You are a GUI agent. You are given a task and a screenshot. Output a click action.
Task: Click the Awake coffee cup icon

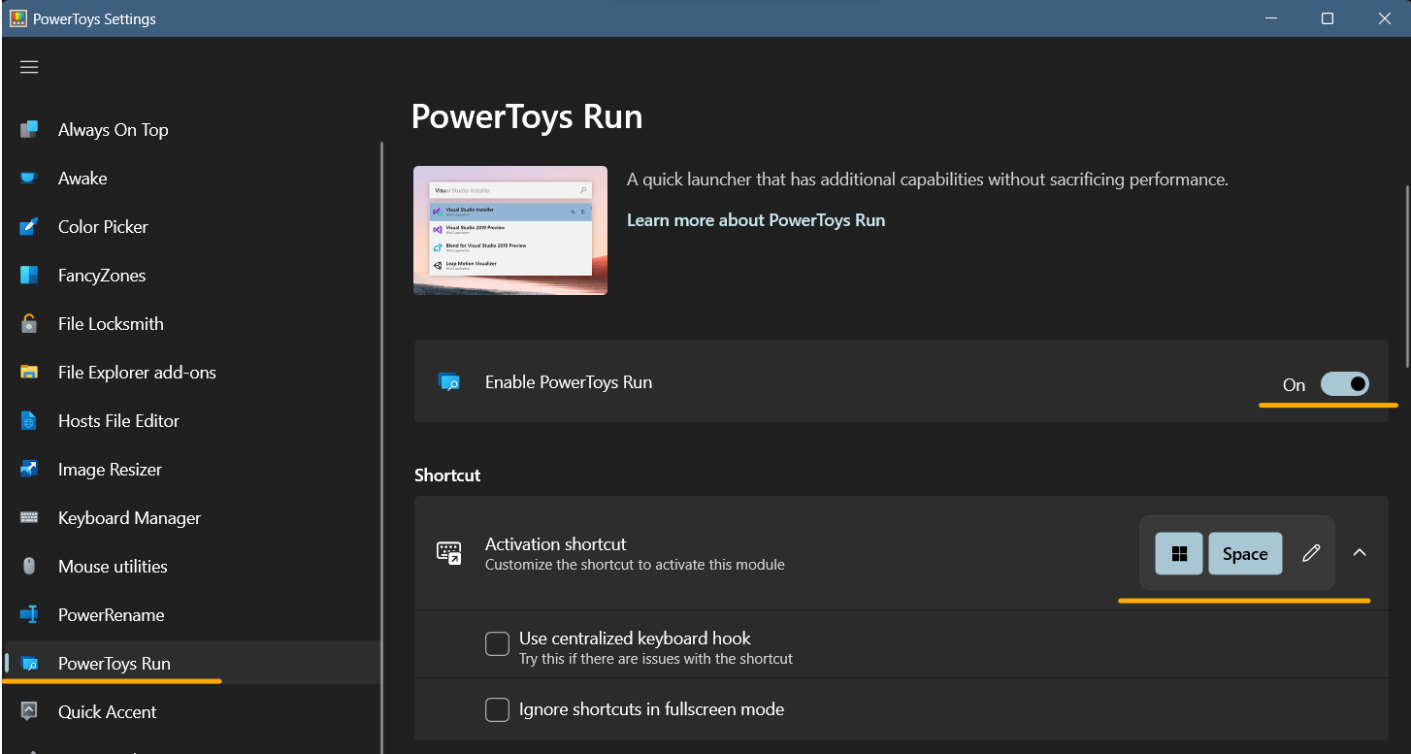29,178
